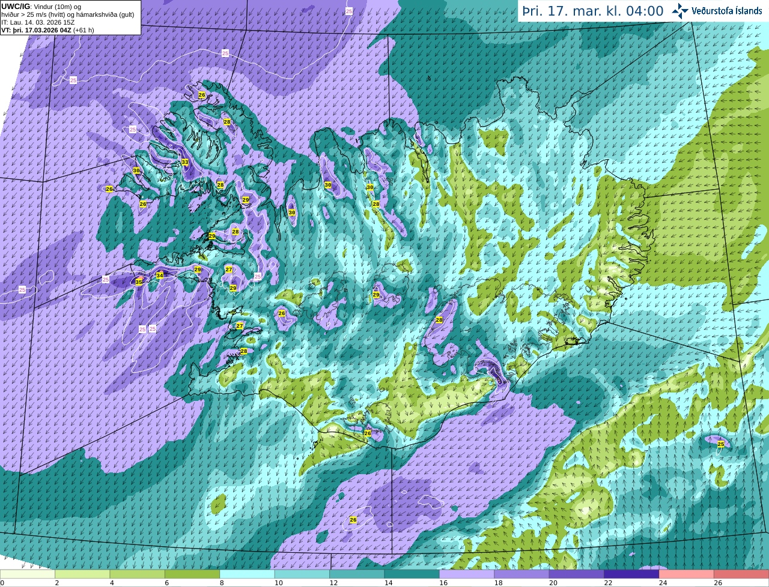Image resolution: width=769 pixels, height=587 pixels.
Task: Pick the light green 4–6 m/s legend swatch
Action: pos(137,574)
